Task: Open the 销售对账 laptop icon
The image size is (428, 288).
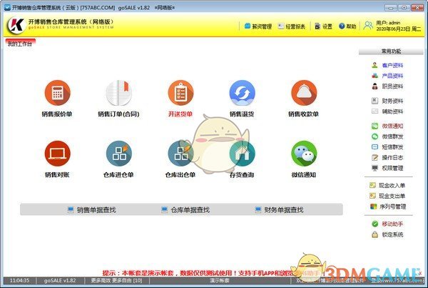Action: (57, 154)
